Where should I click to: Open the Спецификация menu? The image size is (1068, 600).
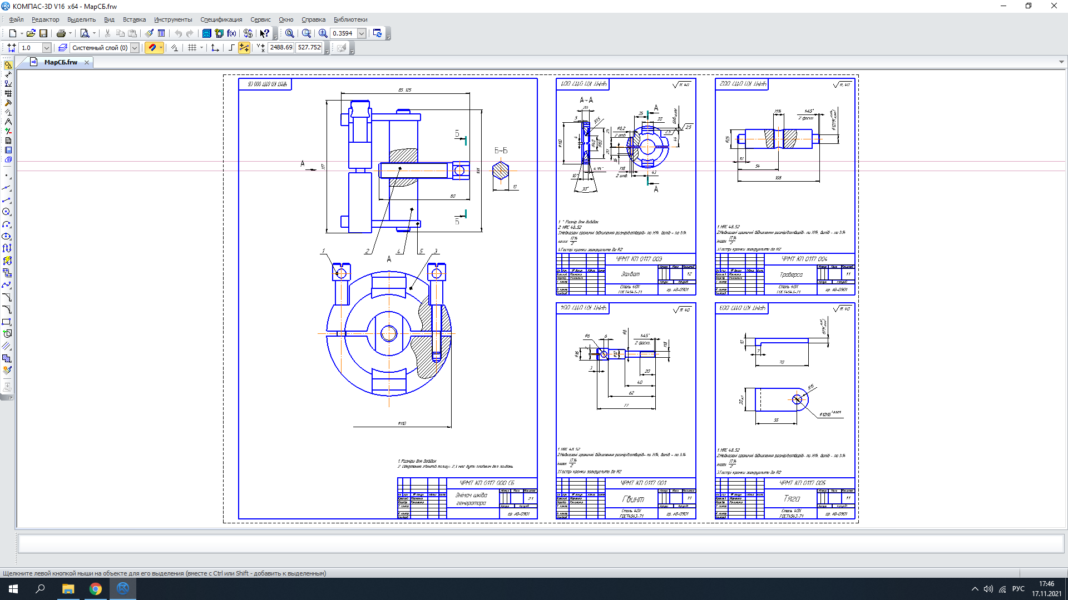pos(221,19)
